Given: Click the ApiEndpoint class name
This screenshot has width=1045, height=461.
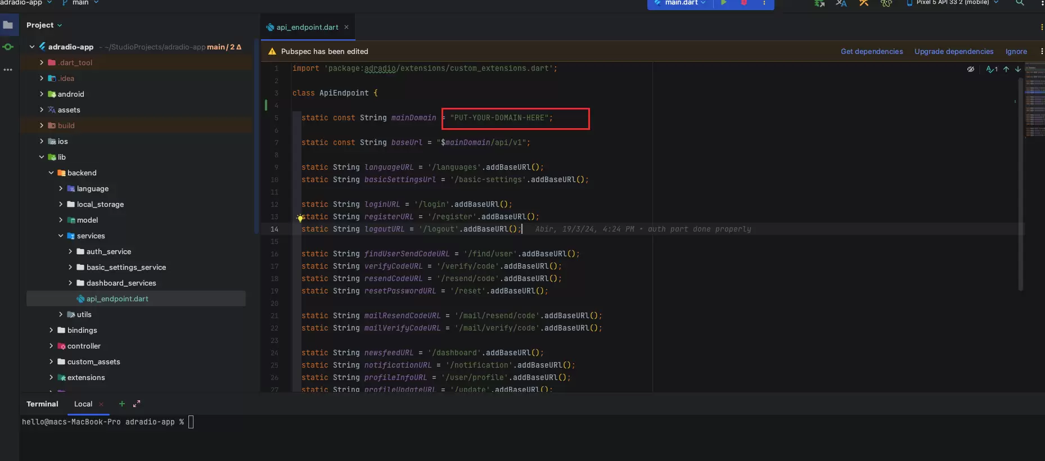Looking at the screenshot, I should (x=344, y=93).
